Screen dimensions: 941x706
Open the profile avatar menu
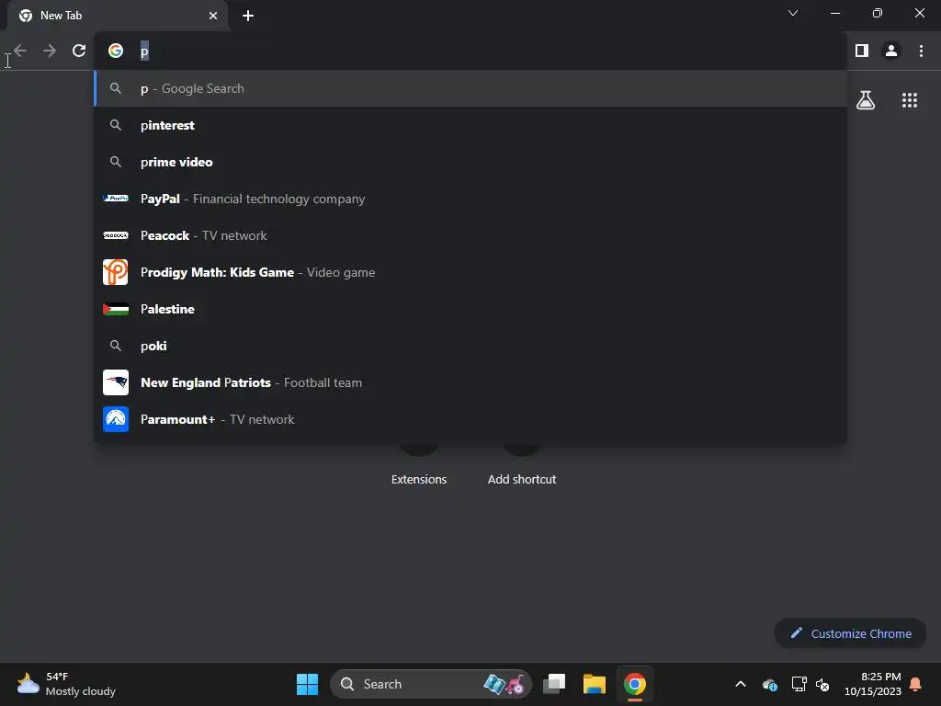[891, 51]
